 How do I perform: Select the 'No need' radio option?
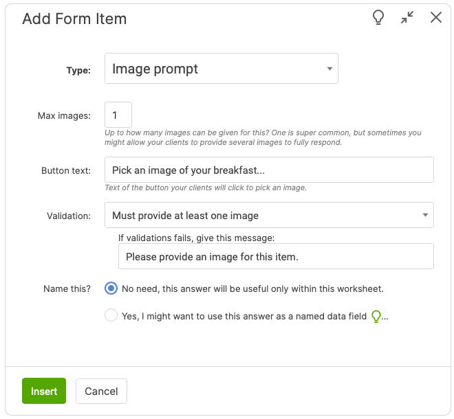tap(111, 288)
